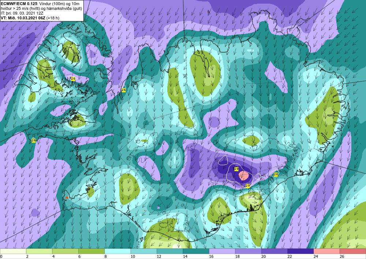
Task: Select the 4–6 m/s green legend swatch
Action: pos(66,251)
